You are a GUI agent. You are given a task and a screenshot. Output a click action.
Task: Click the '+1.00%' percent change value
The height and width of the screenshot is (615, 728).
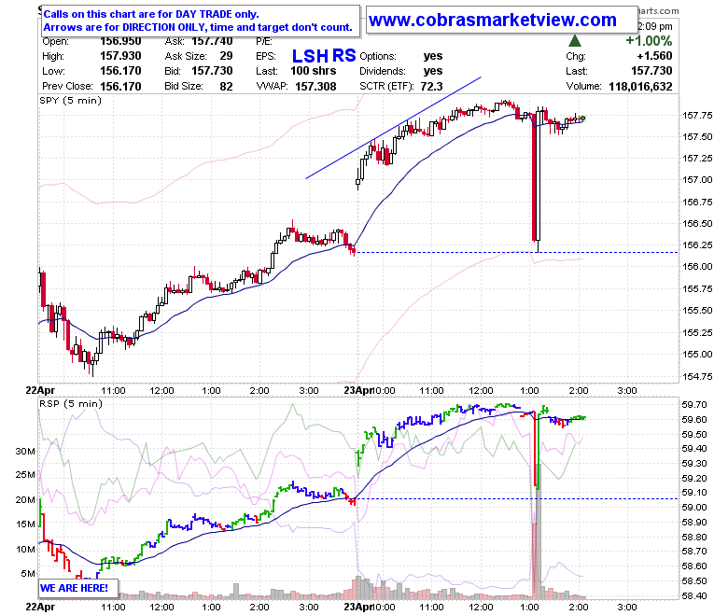click(x=649, y=41)
